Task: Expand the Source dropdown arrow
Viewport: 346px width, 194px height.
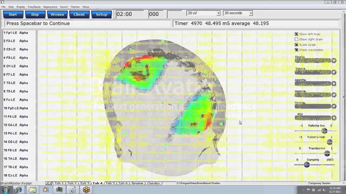Action: pos(334,72)
